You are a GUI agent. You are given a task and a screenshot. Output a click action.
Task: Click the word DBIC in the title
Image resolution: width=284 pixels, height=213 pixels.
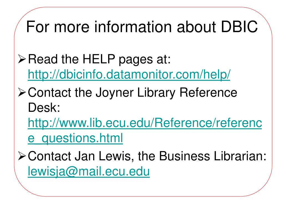(239, 27)
